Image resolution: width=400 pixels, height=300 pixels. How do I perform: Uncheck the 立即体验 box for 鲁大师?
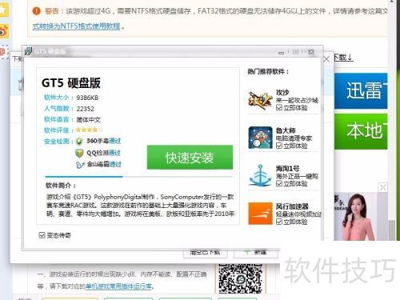[x=279, y=146]
